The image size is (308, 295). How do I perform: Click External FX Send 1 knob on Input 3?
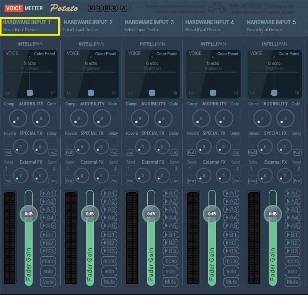tap(143, 175)
